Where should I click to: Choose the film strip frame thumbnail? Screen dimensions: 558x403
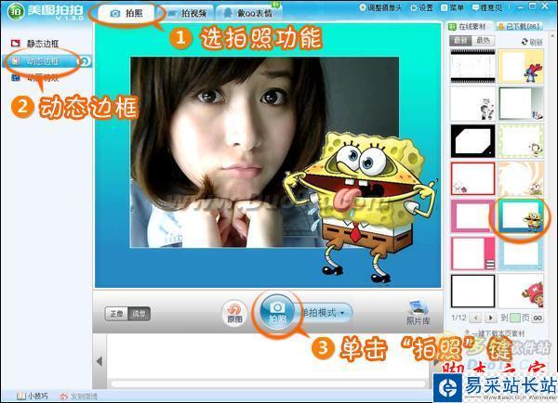click(x=472, y=66)
